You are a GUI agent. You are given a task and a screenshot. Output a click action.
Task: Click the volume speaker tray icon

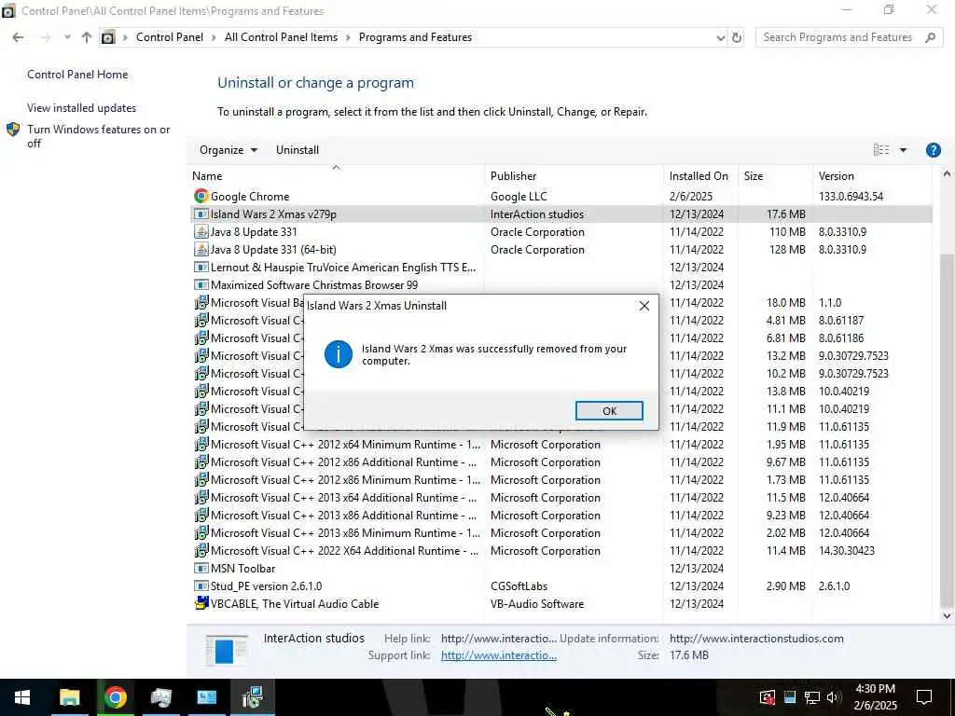pos(833,697)
